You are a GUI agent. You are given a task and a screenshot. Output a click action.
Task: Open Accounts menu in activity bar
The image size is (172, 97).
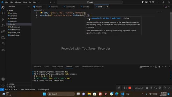pos(3,79)
